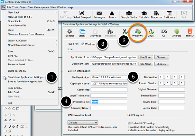Click the Original Filename field

(172, 89)
